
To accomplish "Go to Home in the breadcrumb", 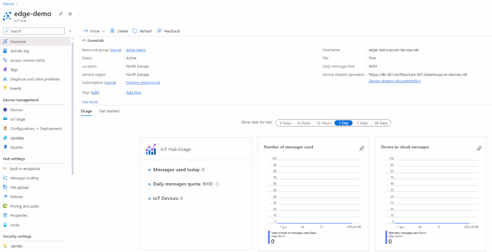I will 8,4.
